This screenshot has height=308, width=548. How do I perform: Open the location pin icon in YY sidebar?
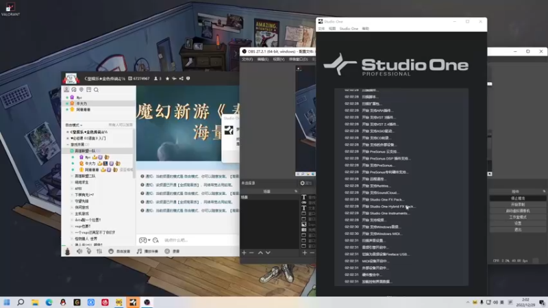click(82, 90)
